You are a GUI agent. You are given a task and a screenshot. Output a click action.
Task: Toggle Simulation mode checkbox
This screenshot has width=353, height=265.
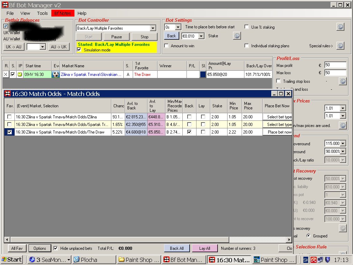[79, 50]
